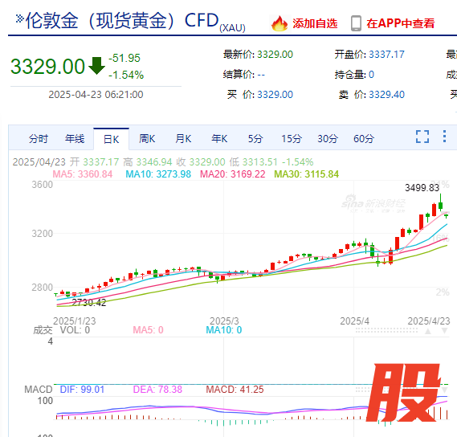Click the 3499.83 high price label on the chart
Image resolution: width=457 pixels, height=437 pixels.
coord(422,188)
